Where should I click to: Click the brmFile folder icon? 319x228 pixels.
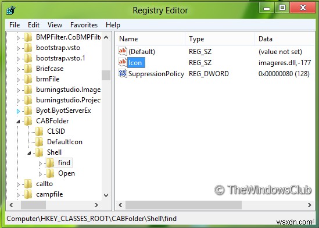pyautogui.click(x=28, y=79)
